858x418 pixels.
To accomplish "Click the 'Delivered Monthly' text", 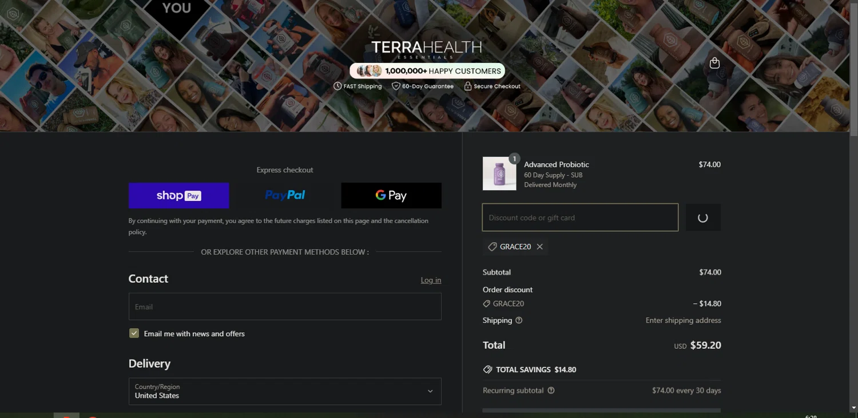I will pos(550,185).
